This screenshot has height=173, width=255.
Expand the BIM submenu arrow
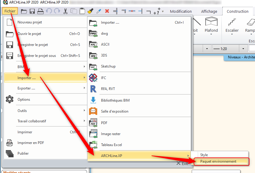(84, 66)
